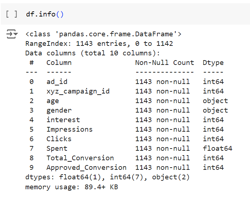250x201 pixels.
Task: Click the xyz_campaign_id column name
Action: [78, 91]
